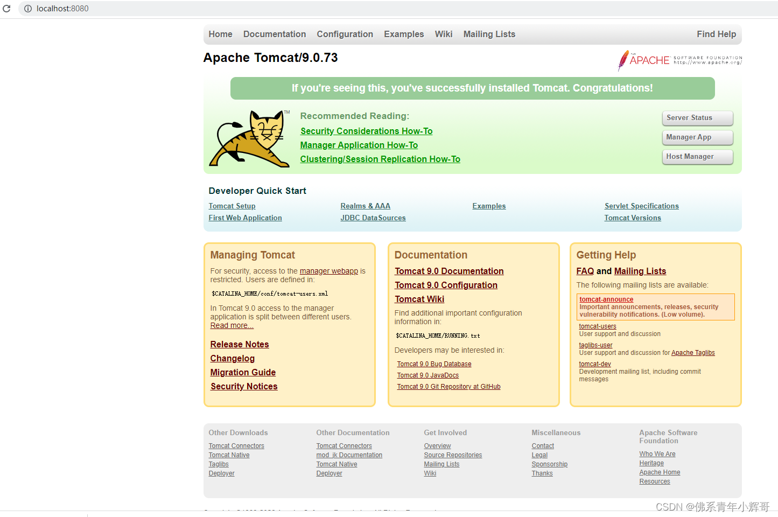Open Overview under Get Involved
The image size is (778, 517).
437,446
